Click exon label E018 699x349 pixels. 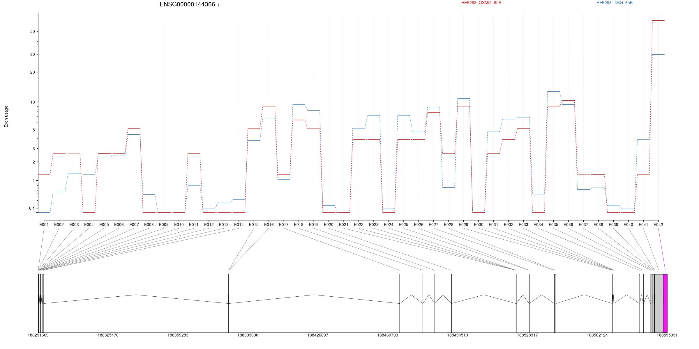click(x=299, y=225)
